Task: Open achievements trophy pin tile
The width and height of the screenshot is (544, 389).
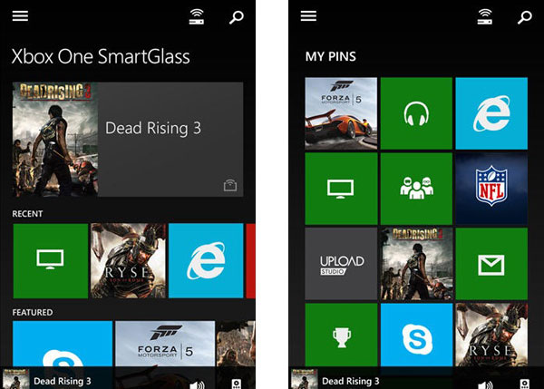Action: point(341,335)
